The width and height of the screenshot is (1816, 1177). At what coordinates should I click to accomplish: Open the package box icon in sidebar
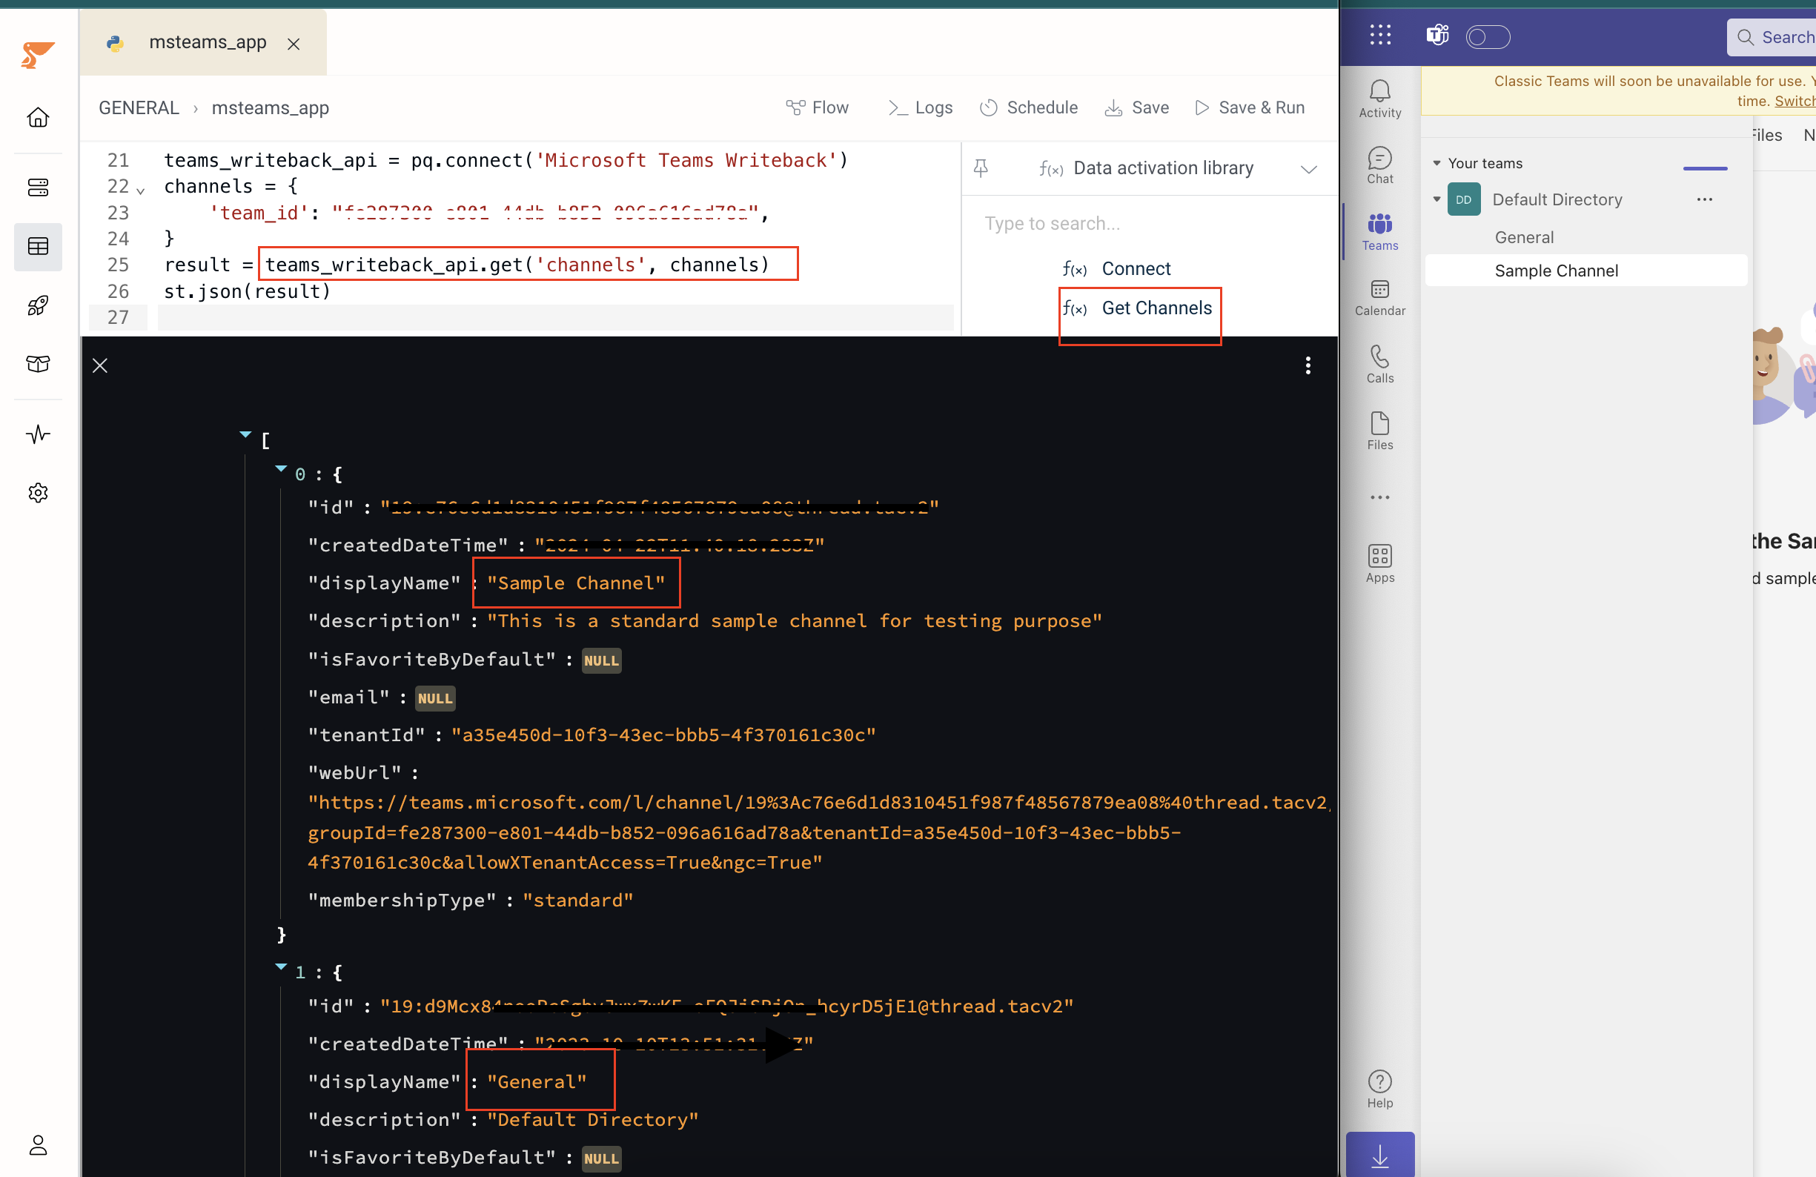(38, 364)
